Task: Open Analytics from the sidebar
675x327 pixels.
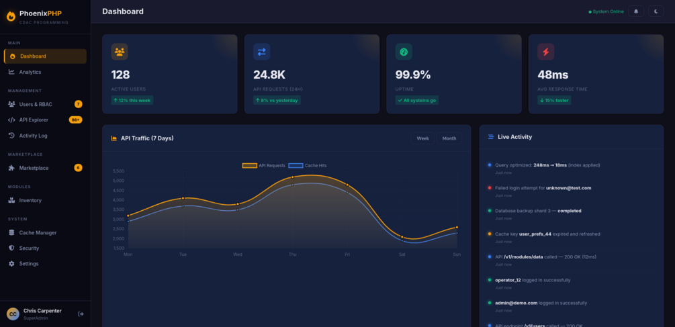Action: 45,72
